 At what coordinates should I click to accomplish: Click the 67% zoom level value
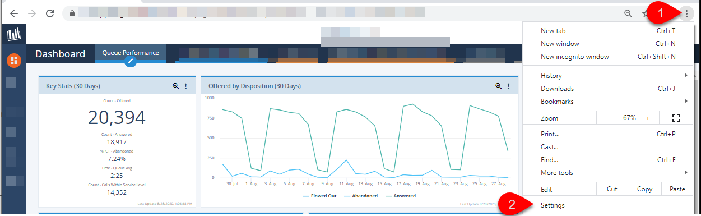pos(629,118)
